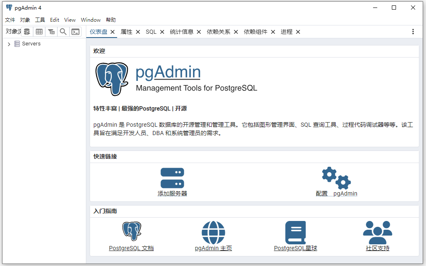Launch the PSQL terminal icon
426x266 pixels.
75,32
